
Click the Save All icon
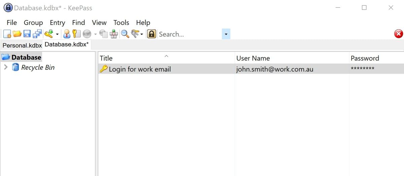point(37,34)
